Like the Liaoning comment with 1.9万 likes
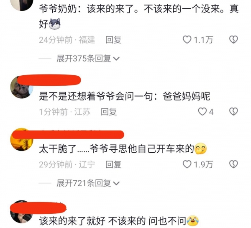 pos(187,164)
